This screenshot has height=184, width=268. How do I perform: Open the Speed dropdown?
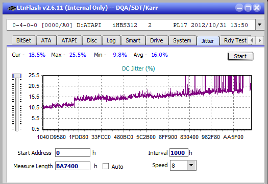(x=191, y=165)
